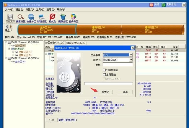Click the DiskGenius app icon in title bar
The width and height of the screenshot is (189, 128).
[6, 5]
